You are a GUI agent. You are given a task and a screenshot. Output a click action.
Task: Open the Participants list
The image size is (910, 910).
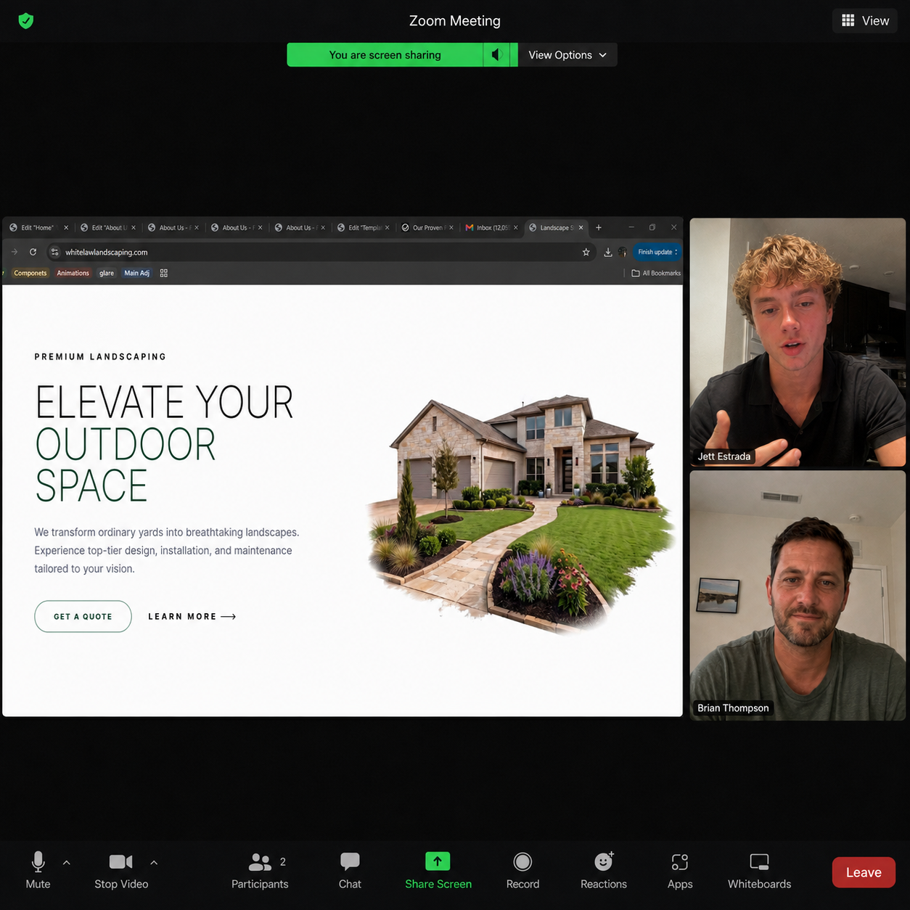260,871
